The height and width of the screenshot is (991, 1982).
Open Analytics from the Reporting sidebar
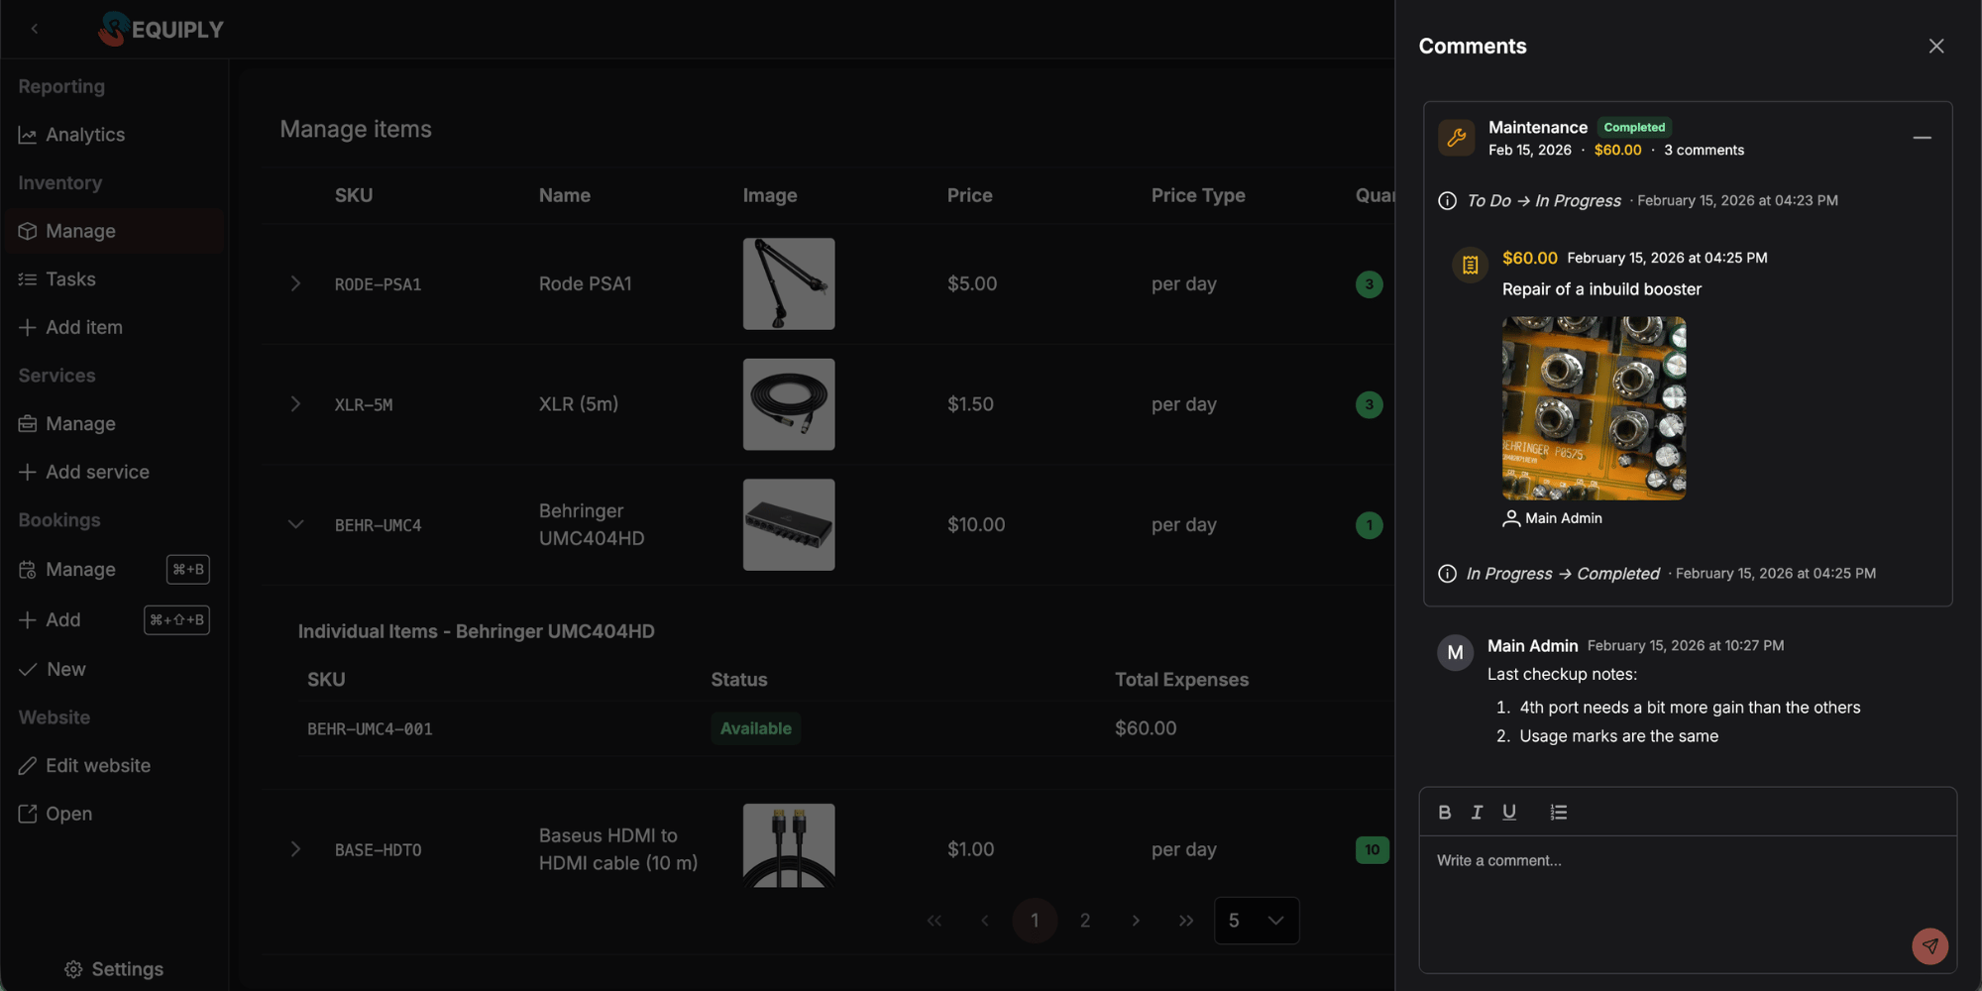pyautogui.click(x=85, y=134)
